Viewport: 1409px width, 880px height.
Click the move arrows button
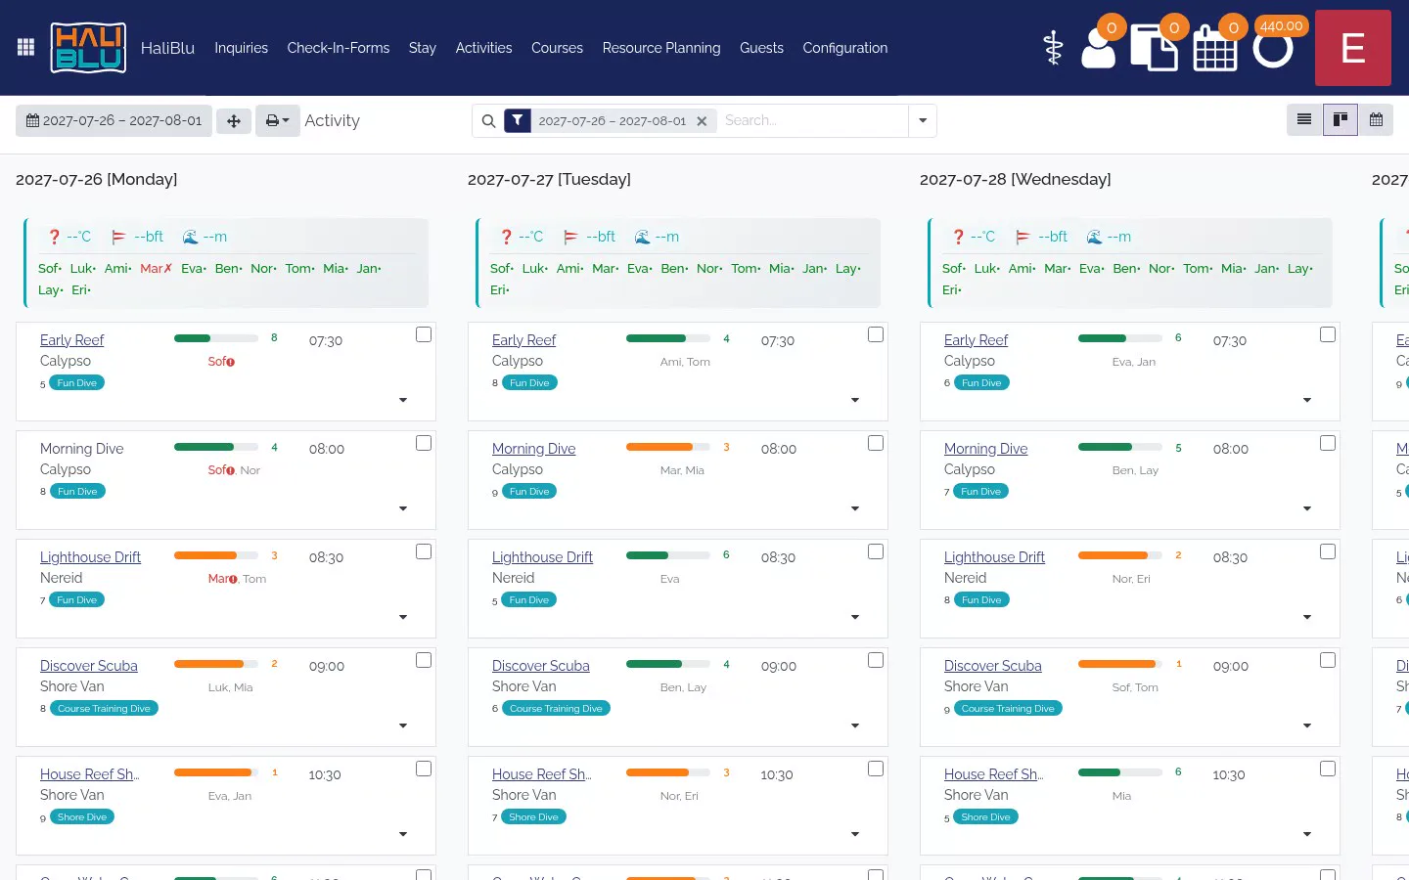(x=234, y=121)
